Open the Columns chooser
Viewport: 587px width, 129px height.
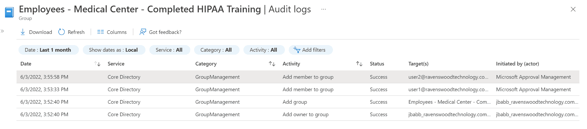pos(112,32)
